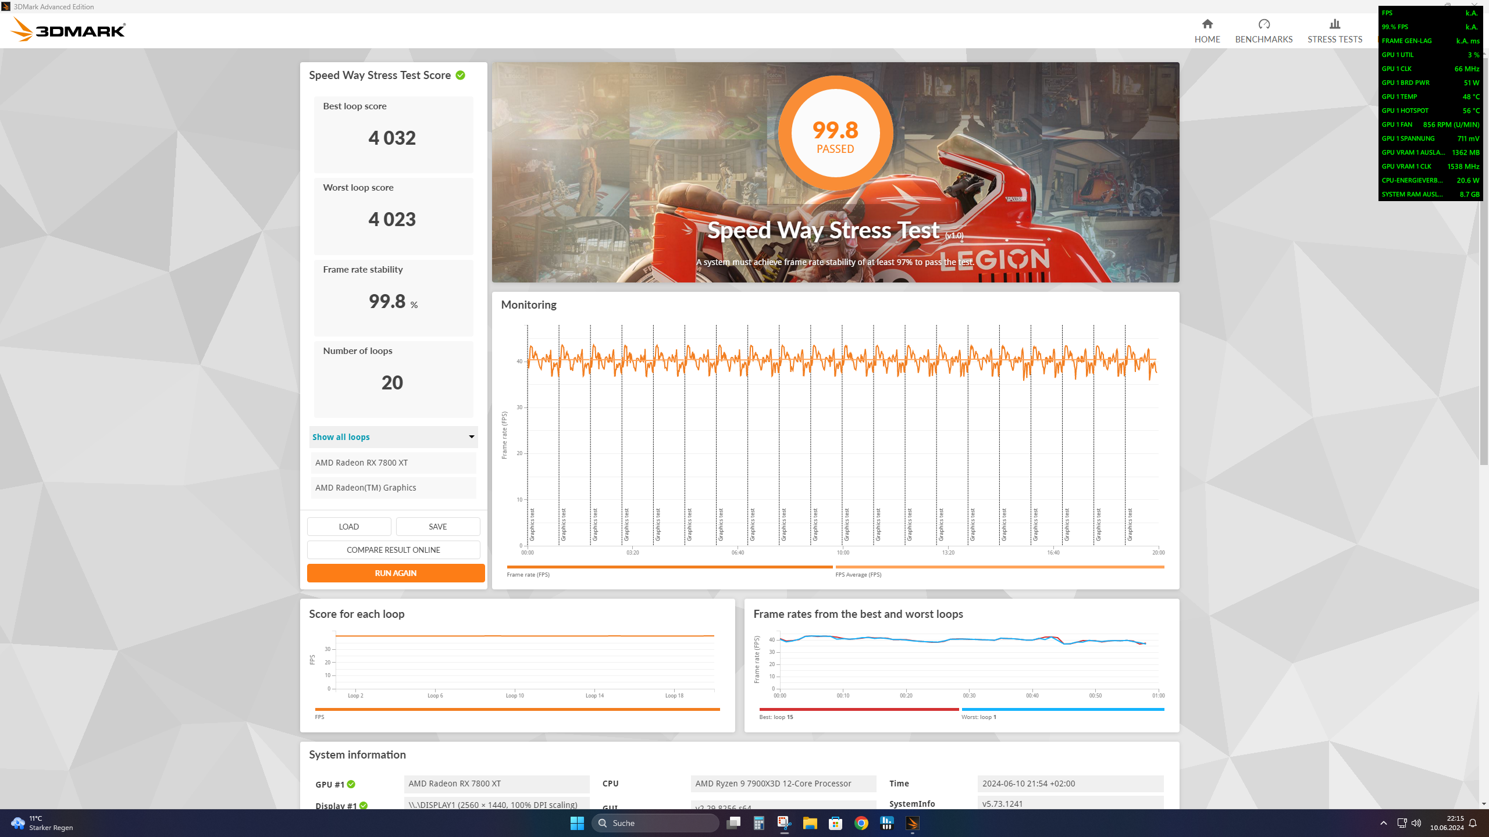The image size is (1489, 837).
Task: Open Google Chrome from the taskbar
Action: click(x=861, y=823)
